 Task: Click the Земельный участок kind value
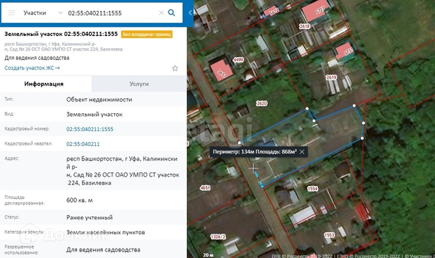click(x=94, y=114)
